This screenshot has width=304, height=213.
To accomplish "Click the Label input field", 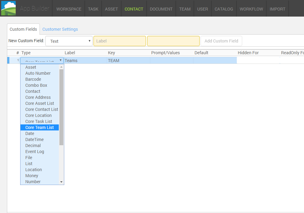I will pos(119,41).
